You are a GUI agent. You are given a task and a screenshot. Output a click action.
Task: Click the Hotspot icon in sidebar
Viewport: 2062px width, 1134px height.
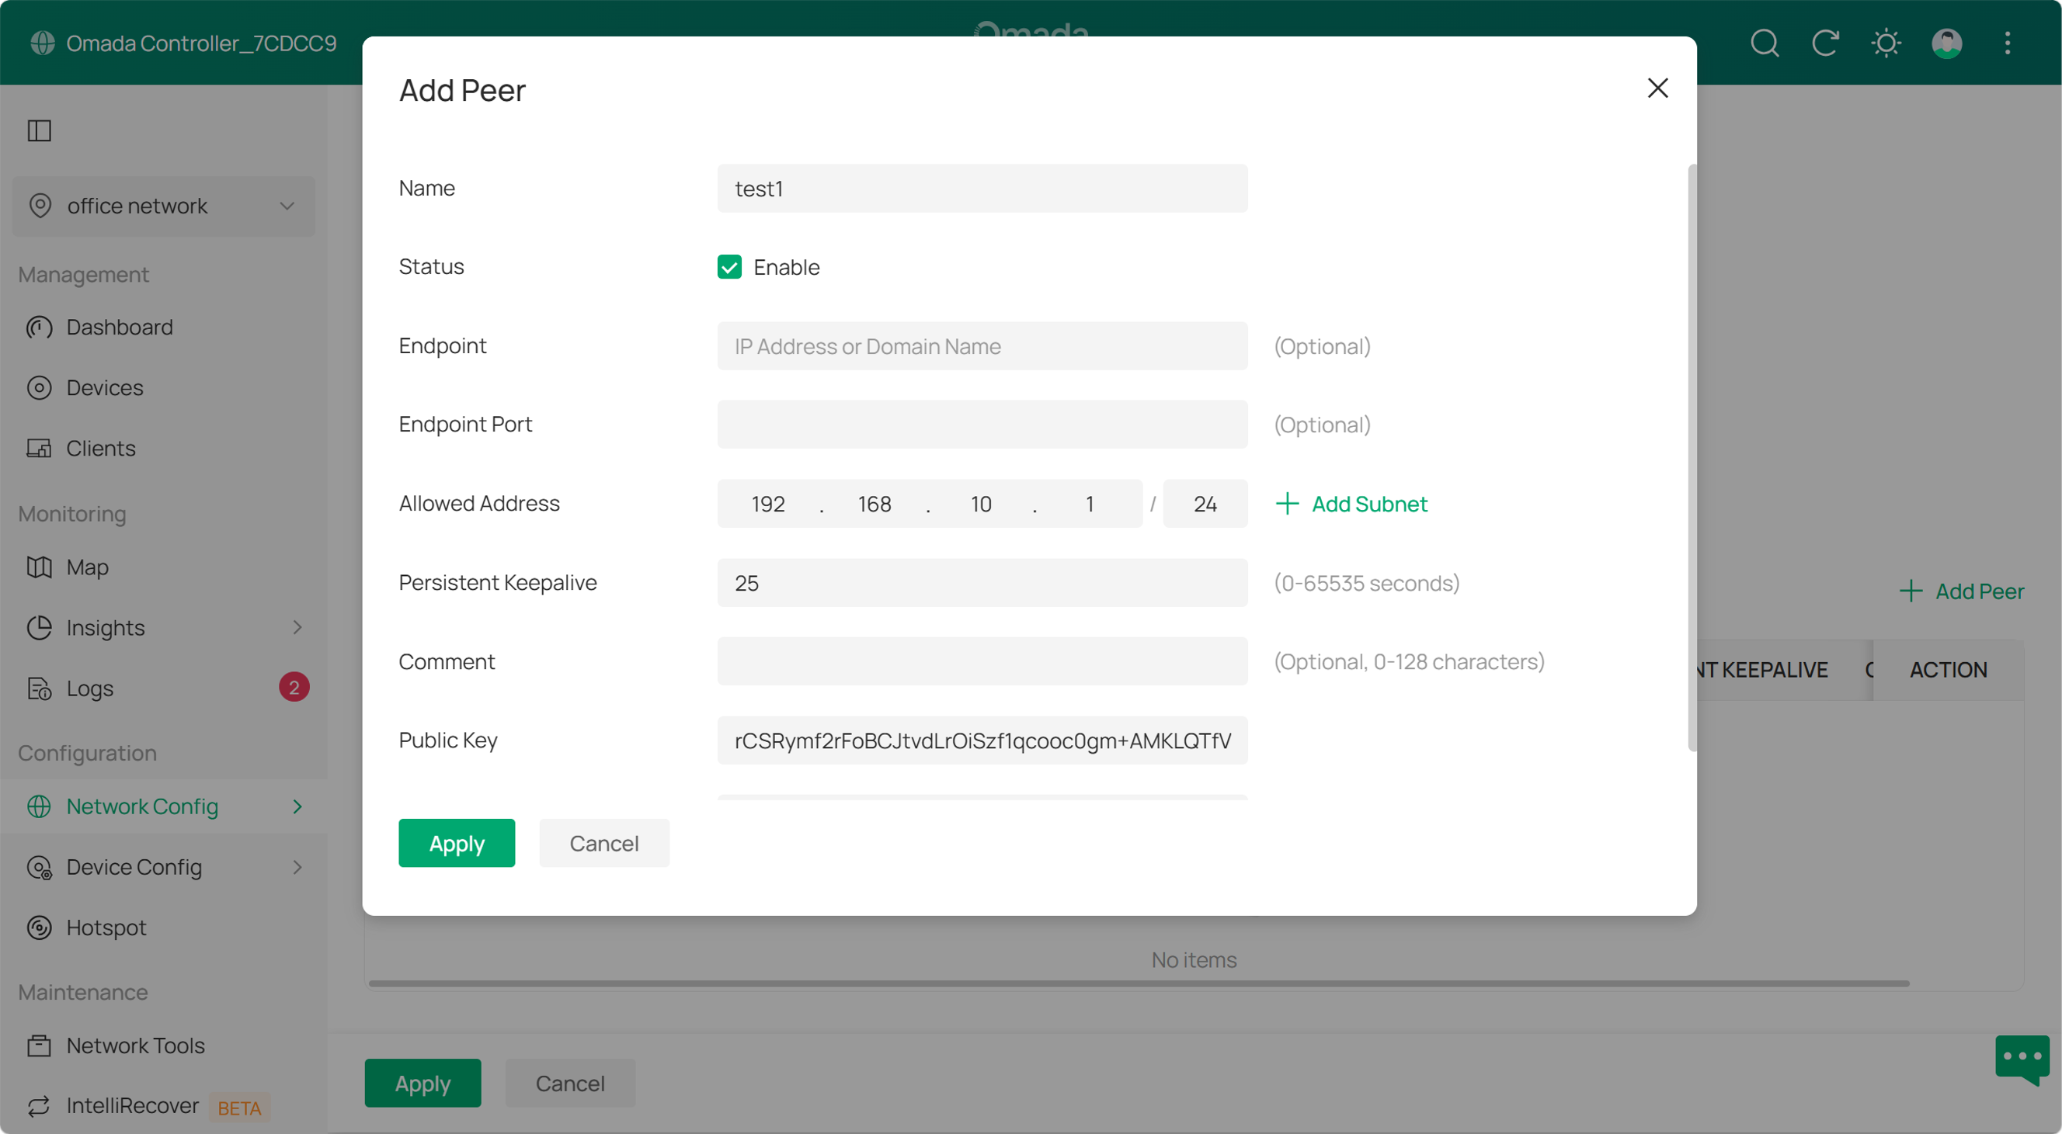pyautogui.click(x=40, y=928)
